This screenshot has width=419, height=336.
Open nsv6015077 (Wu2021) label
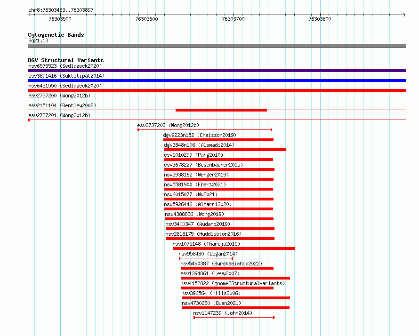191,194
